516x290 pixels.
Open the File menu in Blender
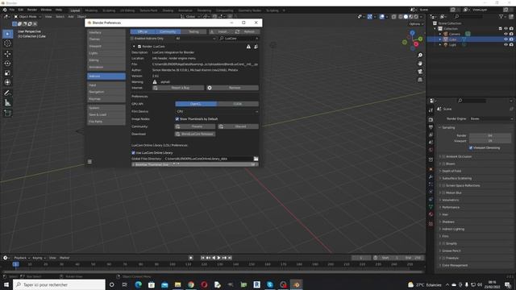pos(12,10)
